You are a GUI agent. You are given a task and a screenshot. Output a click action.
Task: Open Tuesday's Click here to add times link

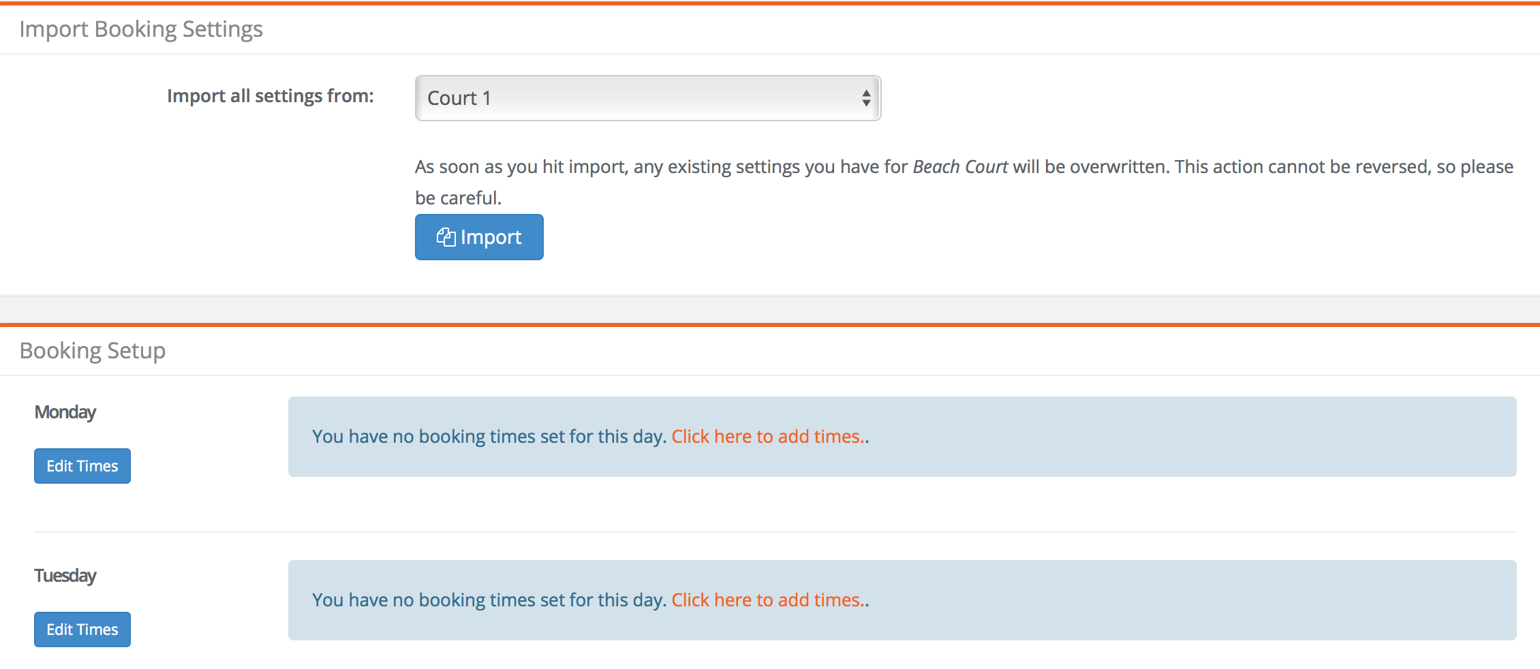click(768, 600)
